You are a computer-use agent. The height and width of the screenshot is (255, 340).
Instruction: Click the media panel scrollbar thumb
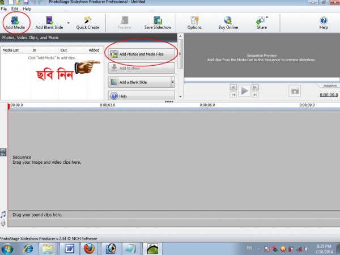(x=180, y=54)
